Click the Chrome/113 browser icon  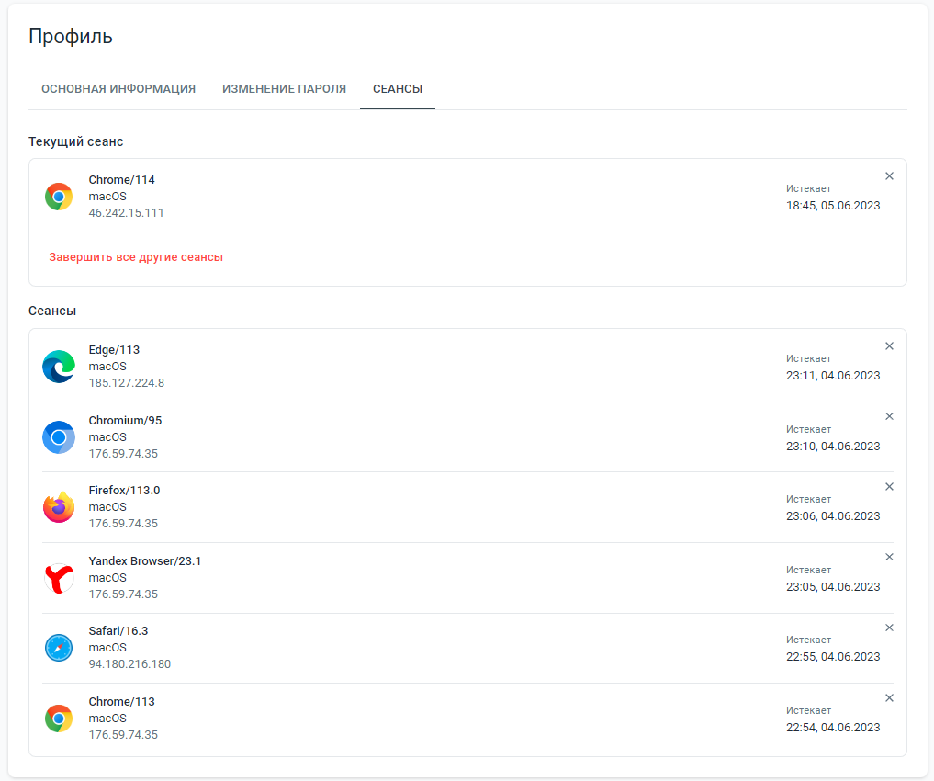[x=59, y=719]
